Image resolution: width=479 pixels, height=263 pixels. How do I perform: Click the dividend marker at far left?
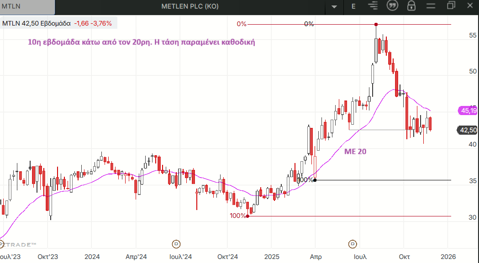point(1,243)
